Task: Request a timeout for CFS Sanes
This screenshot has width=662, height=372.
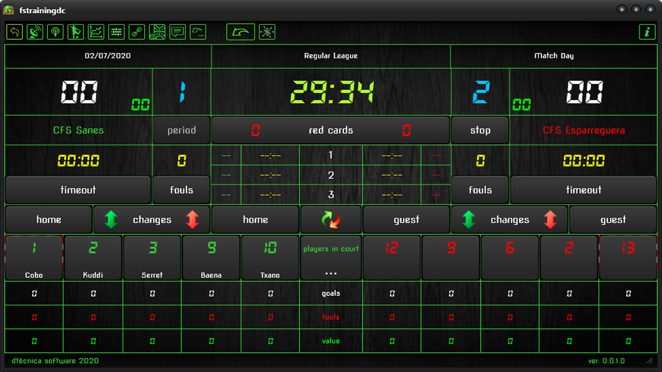Action: (77, 189)
